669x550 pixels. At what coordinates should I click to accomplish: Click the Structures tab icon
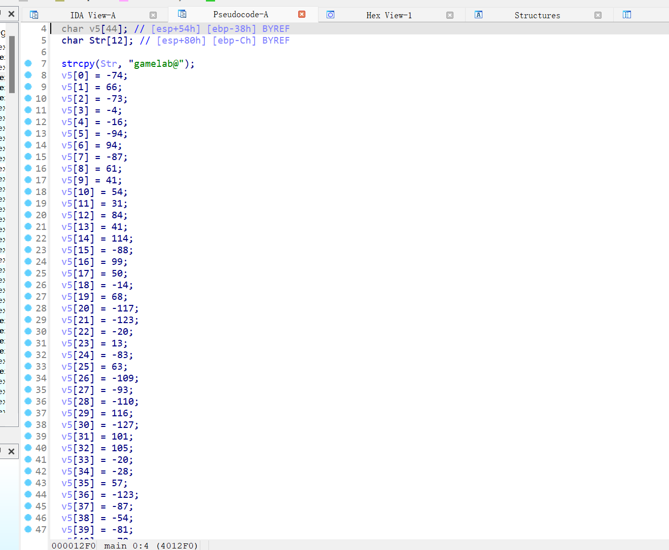tap(478, 15)
